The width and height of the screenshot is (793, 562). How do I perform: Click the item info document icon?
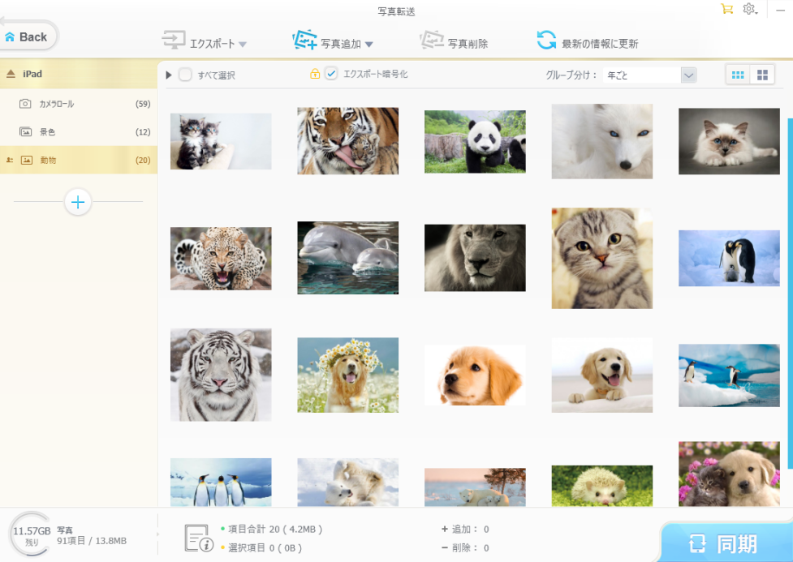coord(198,538)
